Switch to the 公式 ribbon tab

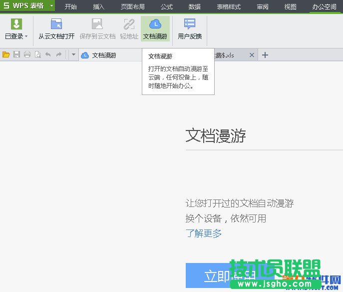[167, 7]
